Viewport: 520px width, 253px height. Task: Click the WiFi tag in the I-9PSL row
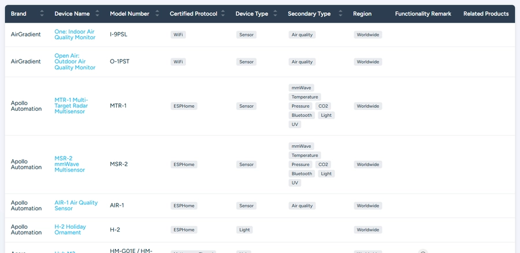click(179, 35)
